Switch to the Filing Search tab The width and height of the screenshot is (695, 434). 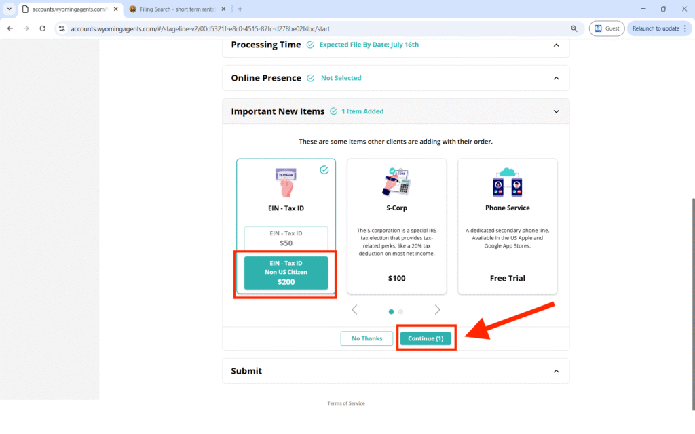(x=173, y=9)
